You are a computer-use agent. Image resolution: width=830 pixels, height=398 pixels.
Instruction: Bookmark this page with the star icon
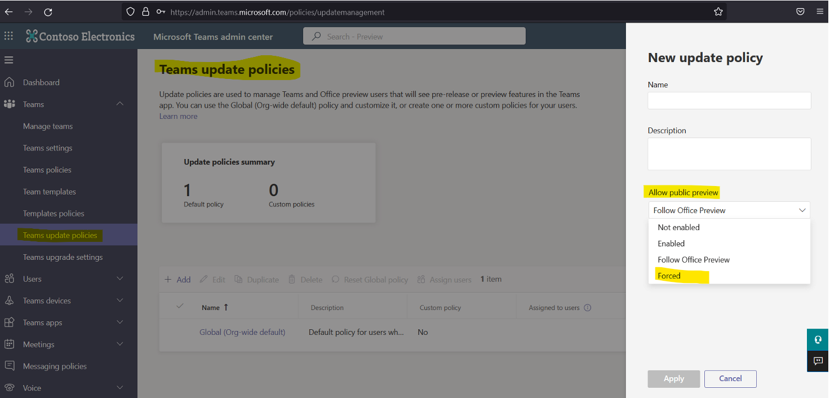pyautogui.click(x=718, y=11)
